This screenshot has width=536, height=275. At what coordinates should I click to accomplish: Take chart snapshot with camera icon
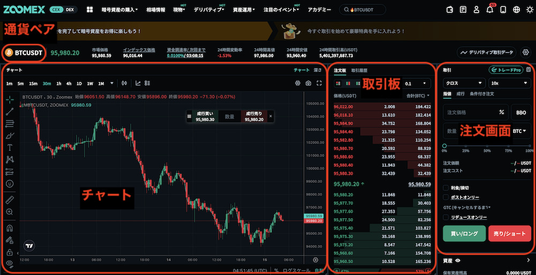tap(308, 83)
